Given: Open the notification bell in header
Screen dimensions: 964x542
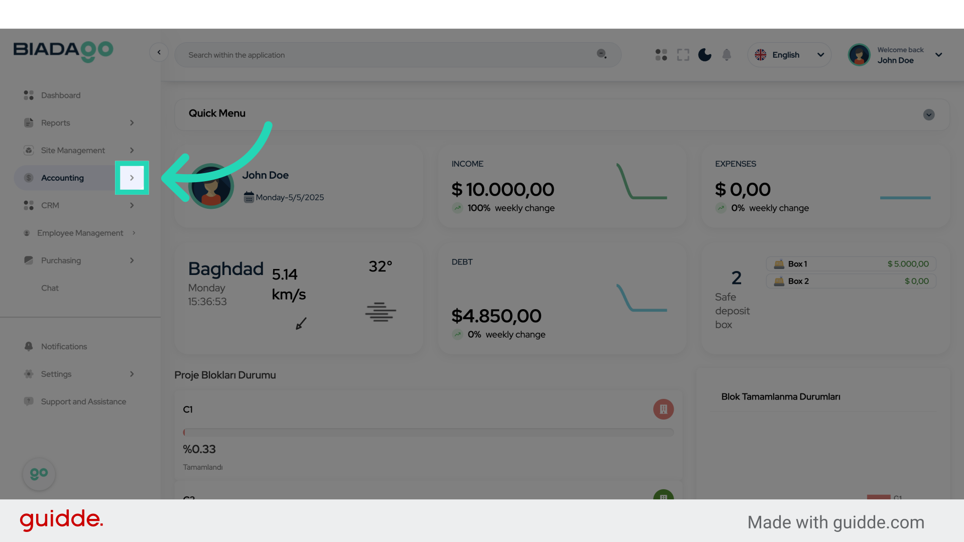Looking at the screenshot, I should pos(727,55).
